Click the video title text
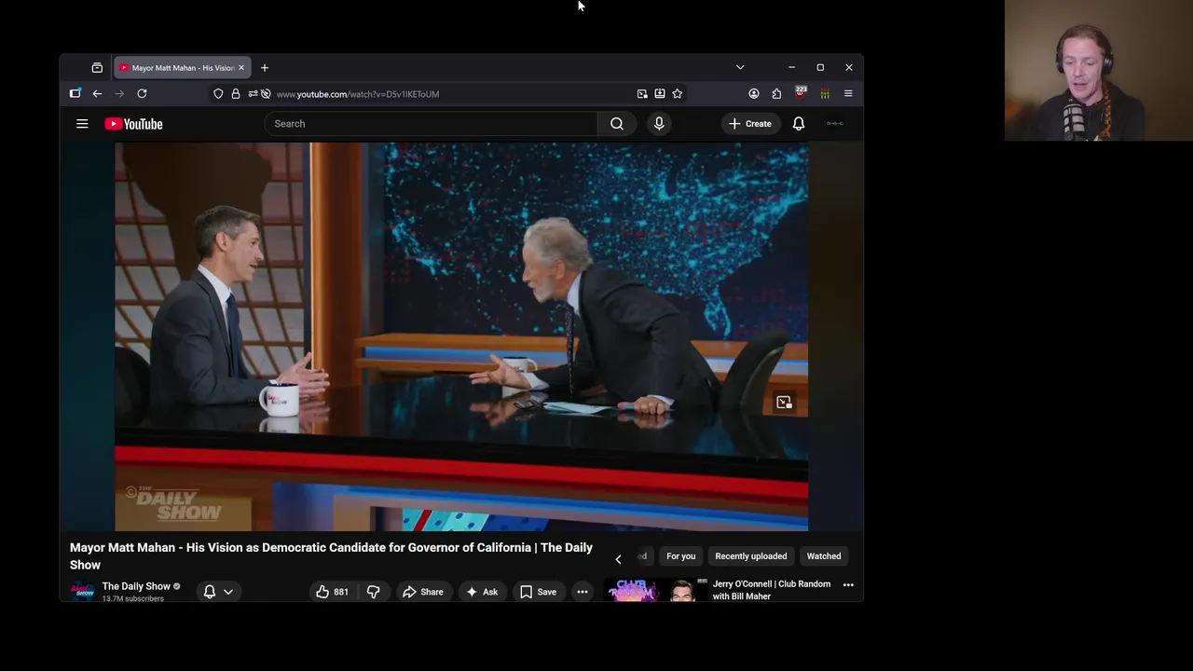1193x671 pixels. tap(331, 556)
